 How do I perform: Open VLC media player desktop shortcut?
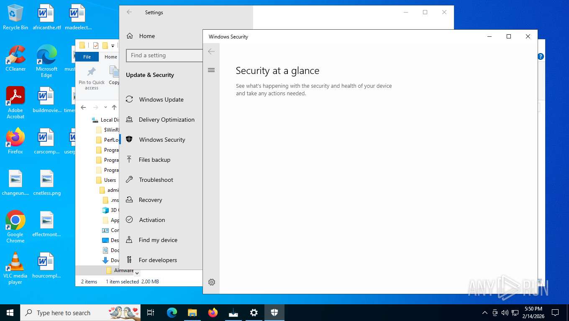click(x=15, y=268)
